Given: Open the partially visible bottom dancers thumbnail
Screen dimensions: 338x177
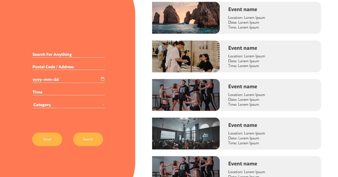Looking at the screenshot, I should (x=186, y=167).
